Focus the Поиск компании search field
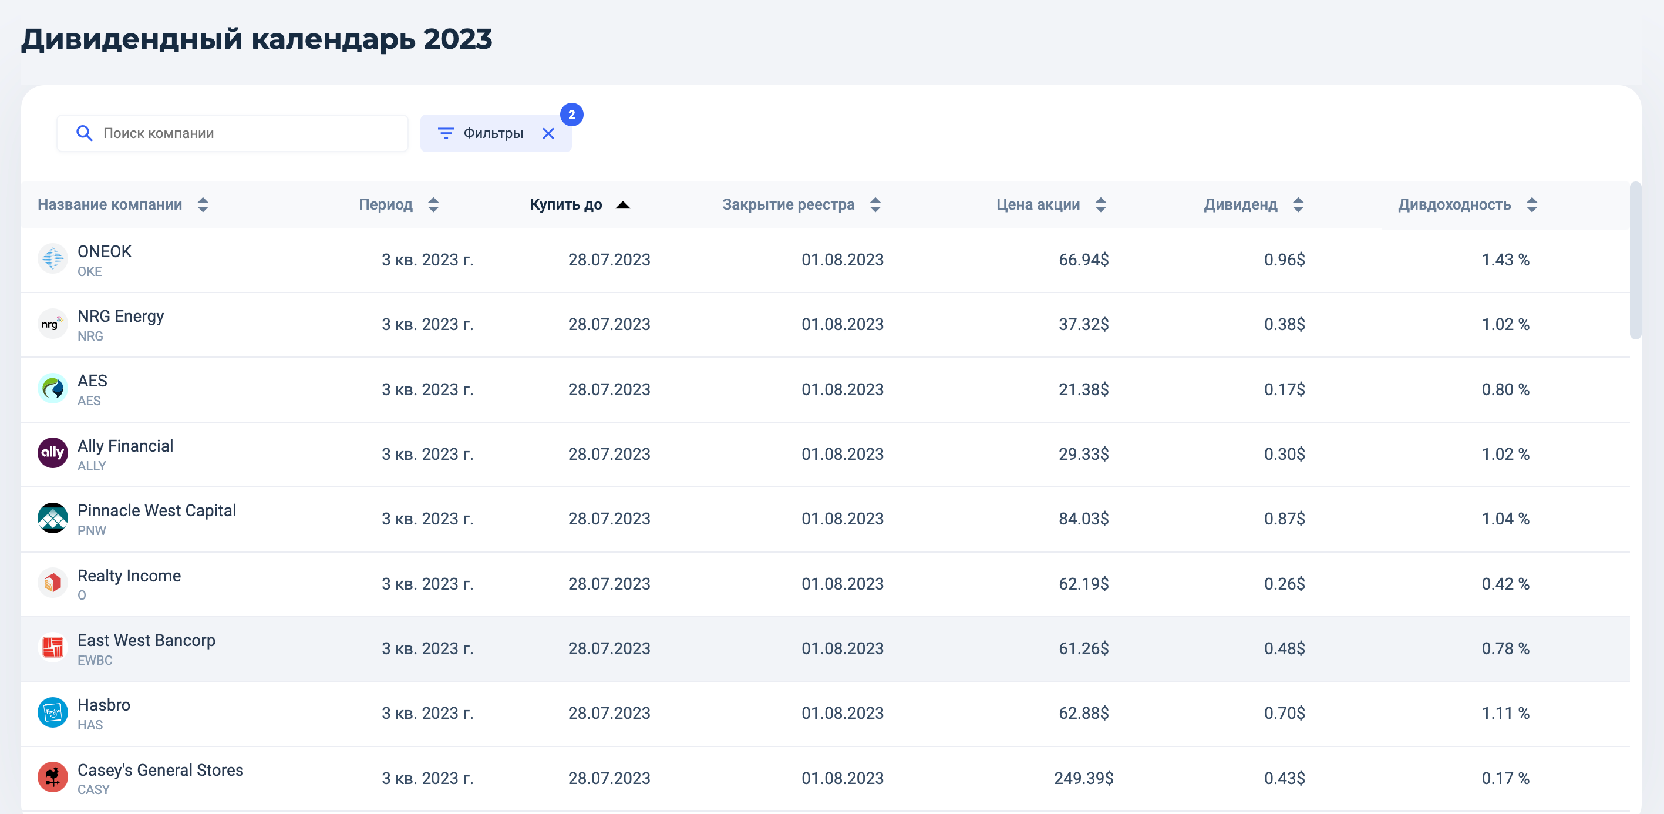 coord(245,133)
